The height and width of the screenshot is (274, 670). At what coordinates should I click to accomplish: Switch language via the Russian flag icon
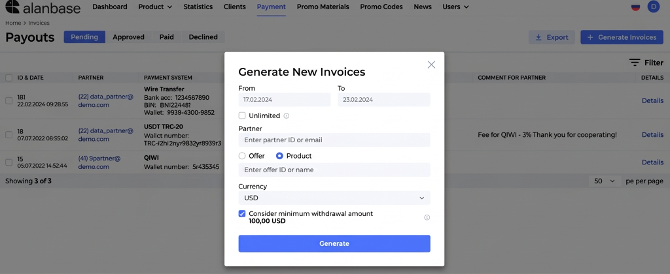[635, 7]
